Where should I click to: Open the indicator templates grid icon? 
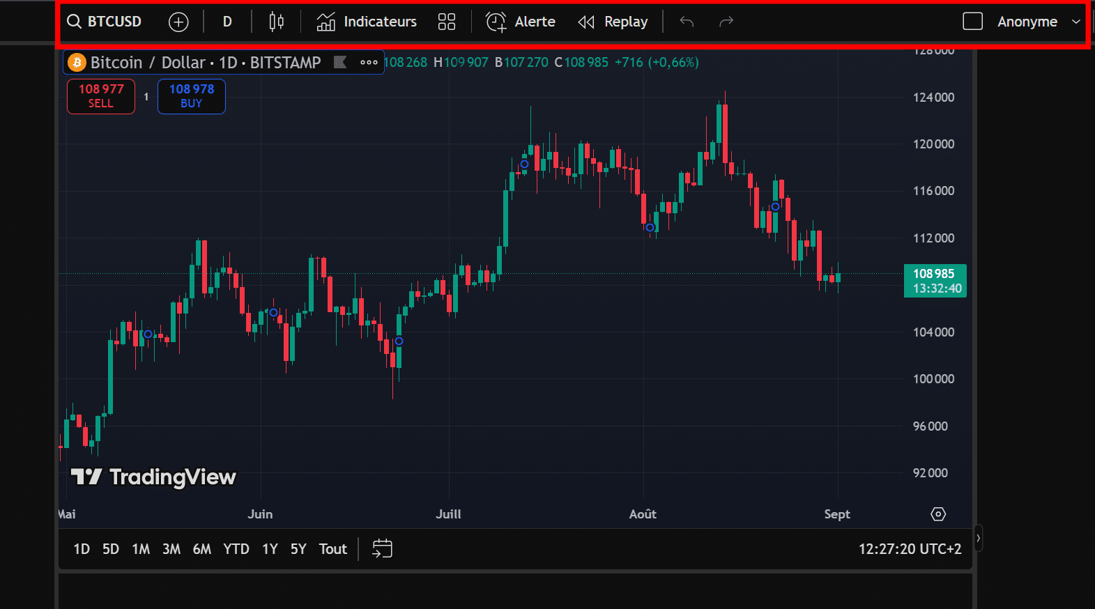point(446,22)
